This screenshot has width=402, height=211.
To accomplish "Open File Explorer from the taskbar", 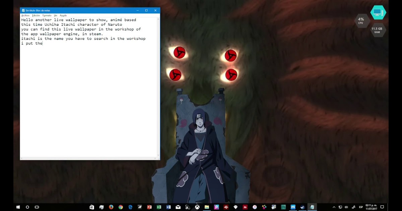I will pos(207,207).
